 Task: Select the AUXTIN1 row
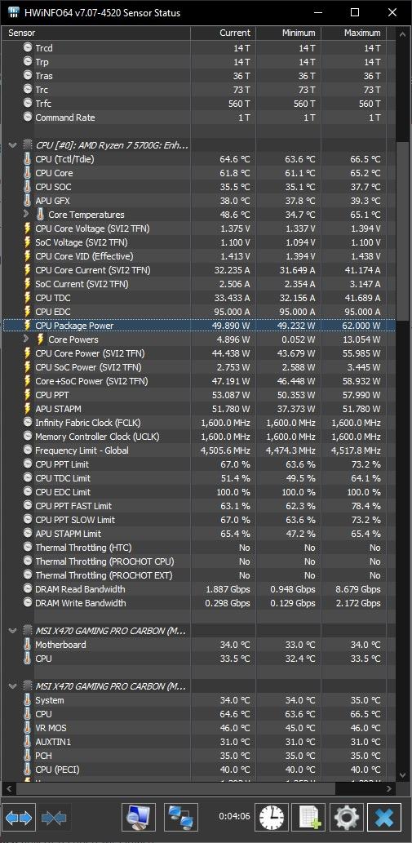point(199,742)
